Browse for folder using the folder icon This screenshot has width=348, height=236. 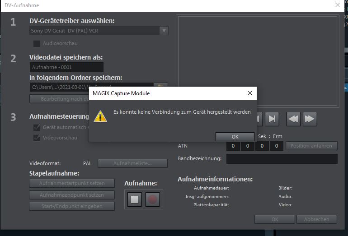click(161, 85)
